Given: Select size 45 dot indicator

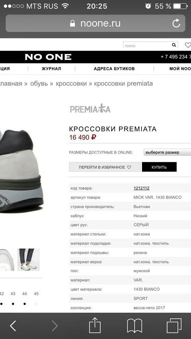Looking at the screenshot, I should coord(36,304).
